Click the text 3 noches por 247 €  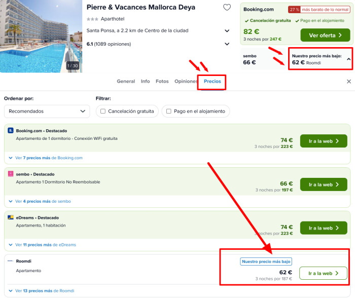tap(262, 39)
